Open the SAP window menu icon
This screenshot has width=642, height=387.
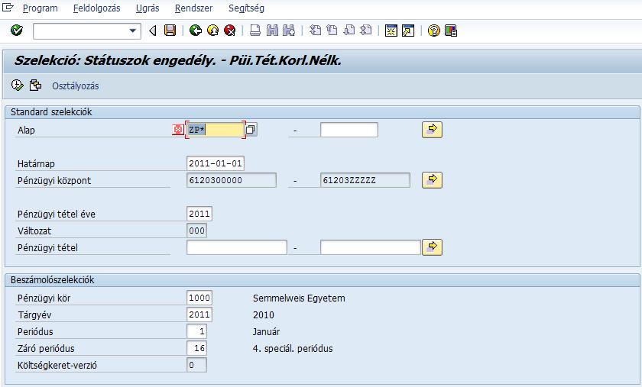(x=8, y=8)
